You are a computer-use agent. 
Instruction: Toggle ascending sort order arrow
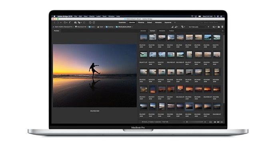click(208, 27)
